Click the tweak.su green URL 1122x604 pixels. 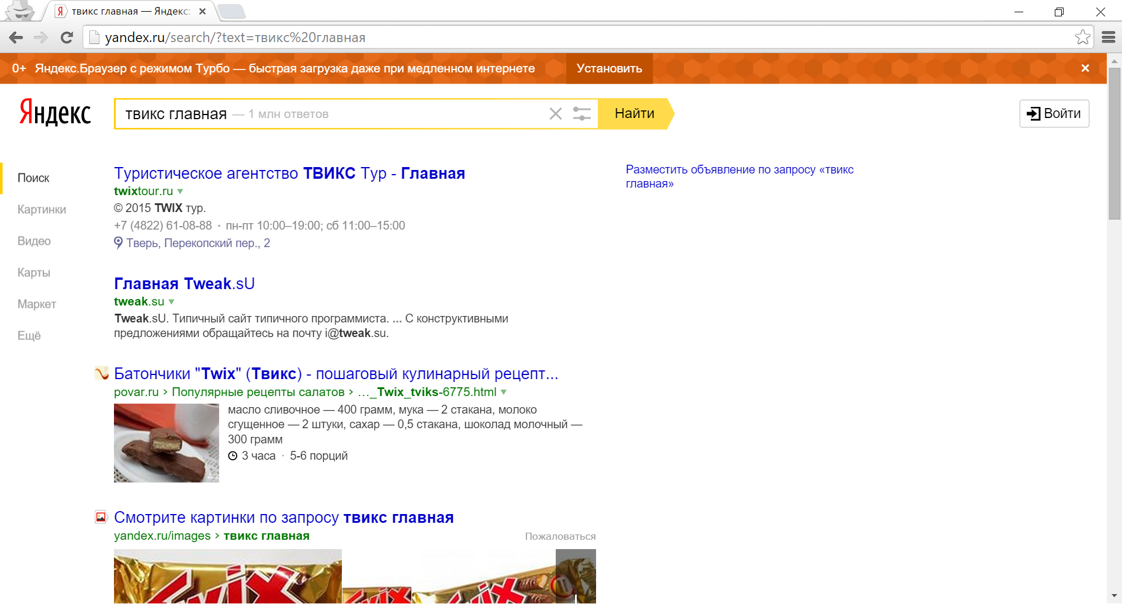pos(139,302)
